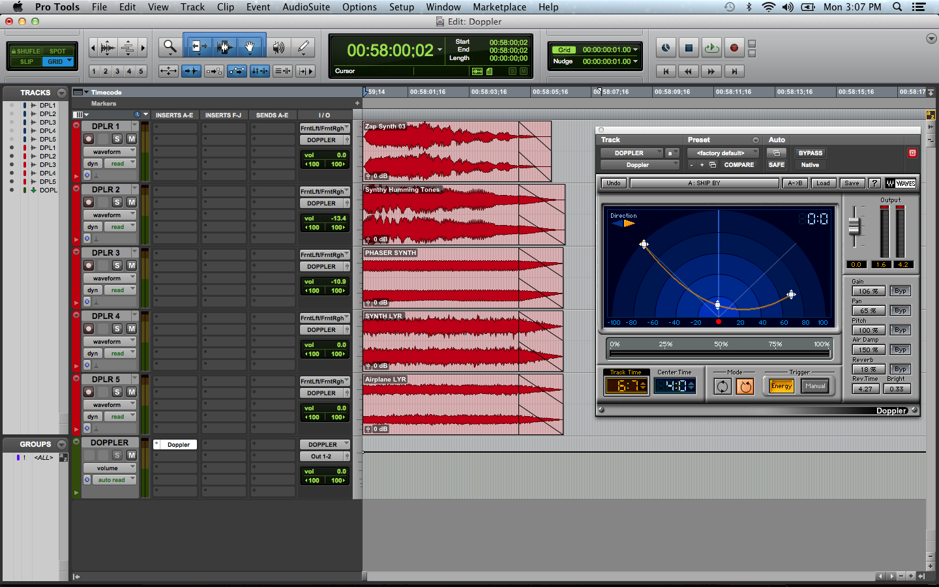Open the DPLR 1 waveform view selector
The width and height of the screenshot is (939, 587).
click(x=110, y=151)
